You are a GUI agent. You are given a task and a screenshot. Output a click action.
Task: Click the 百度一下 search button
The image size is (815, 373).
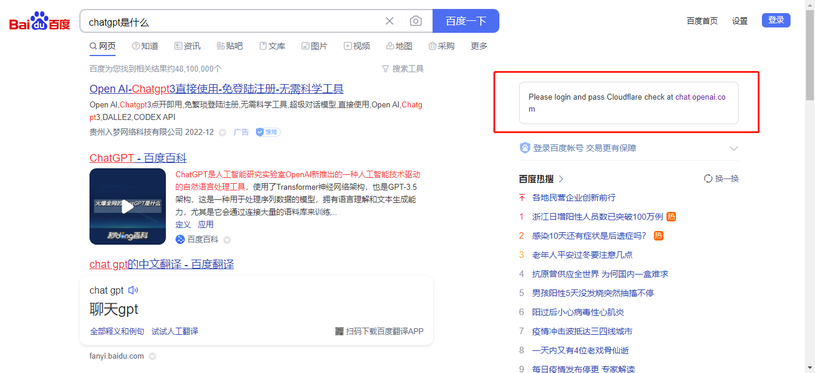point(466,21)
